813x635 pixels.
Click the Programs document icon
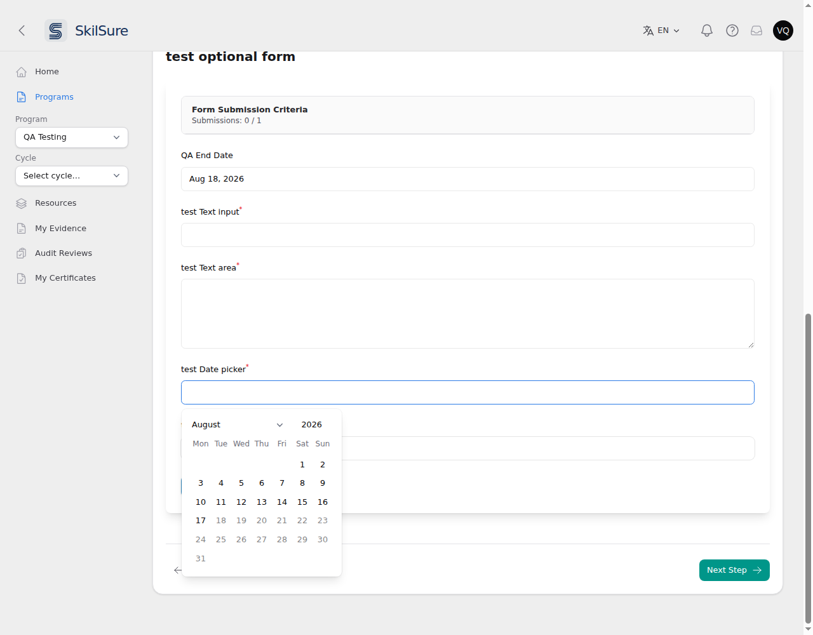point(22,97)
